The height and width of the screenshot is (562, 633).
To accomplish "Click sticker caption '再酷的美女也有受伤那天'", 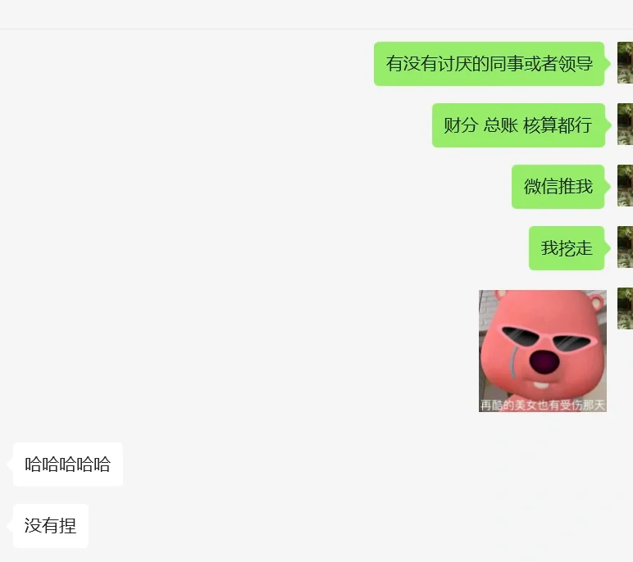I will point(543,405).
